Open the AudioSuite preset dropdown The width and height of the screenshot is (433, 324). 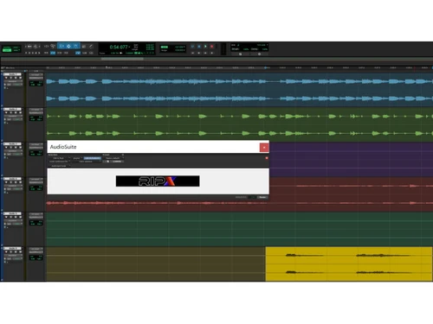[x=113, y=158]
